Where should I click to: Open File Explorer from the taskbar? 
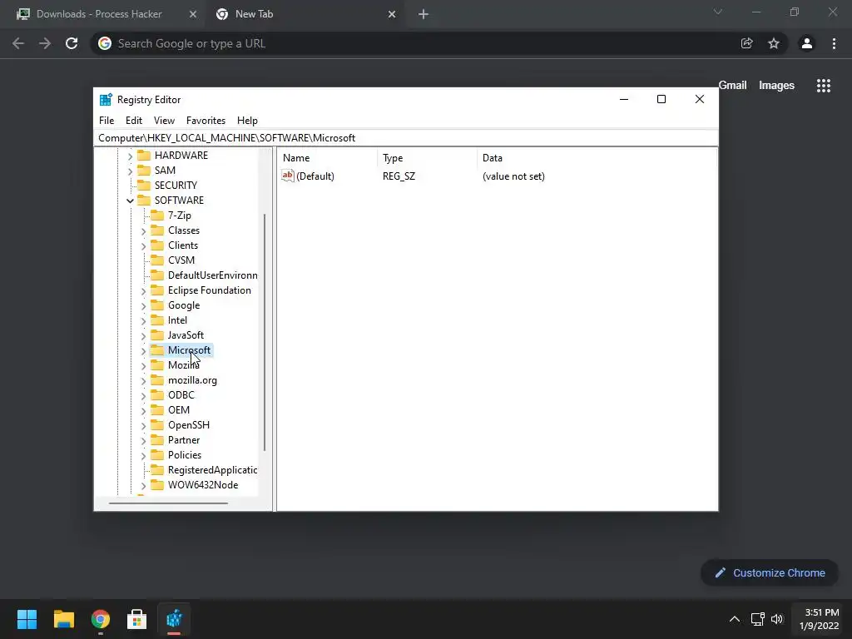(x=63, y=619)
